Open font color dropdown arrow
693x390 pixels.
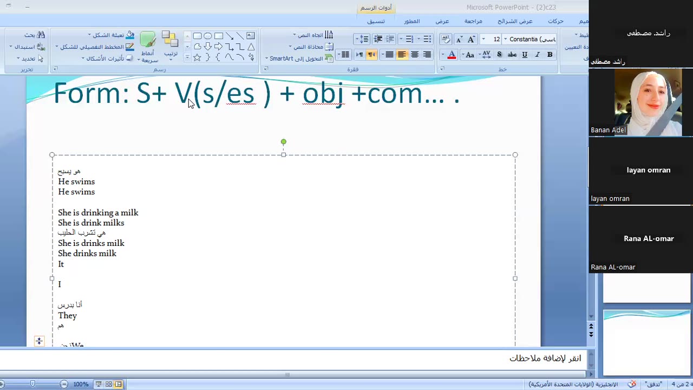pyautogui.click(x=442, y=55)
